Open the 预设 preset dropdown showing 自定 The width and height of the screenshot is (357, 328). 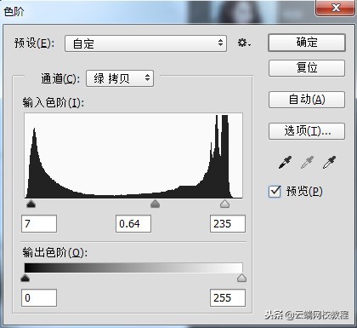145,43
